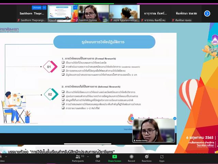The height and width of the screenshot is (164, 218).
Task: Click the muted mic icon beside Sasithorn Theprangs
Action: pyautogui.click(x=18, y=20)
